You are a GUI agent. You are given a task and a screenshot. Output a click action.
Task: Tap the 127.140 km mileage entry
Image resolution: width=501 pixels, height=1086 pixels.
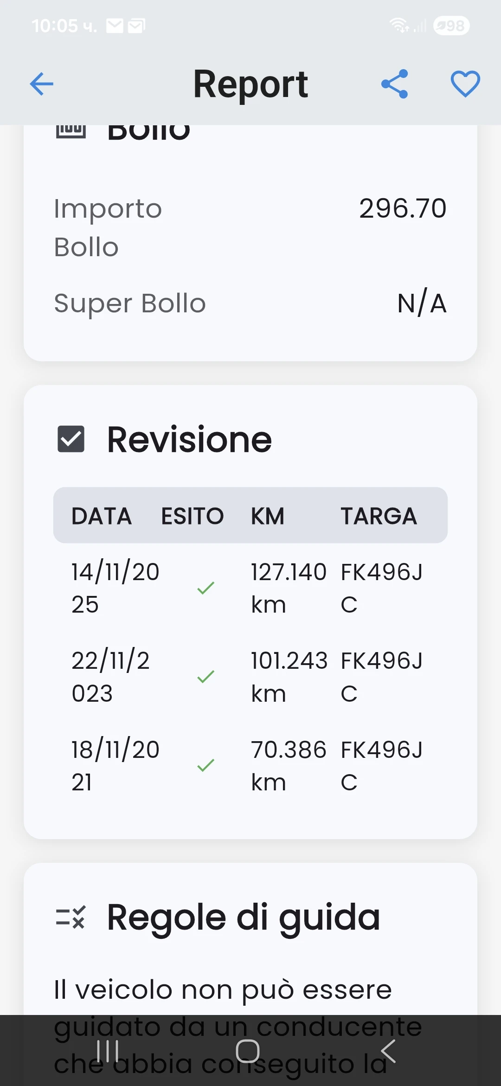[289, 588]
